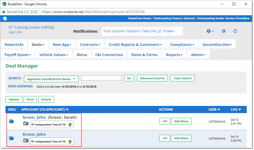Screen dimensions: 254x150
Task: Click R1 Independent Test eC FS status, 3:38 PM row
Action: point(52,141)
